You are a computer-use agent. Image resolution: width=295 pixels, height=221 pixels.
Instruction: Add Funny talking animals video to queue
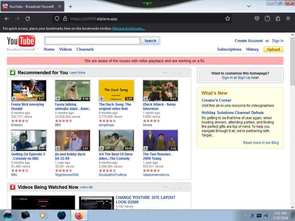58,98
